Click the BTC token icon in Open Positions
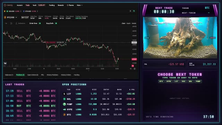222x125 pixels. [64, 115]
